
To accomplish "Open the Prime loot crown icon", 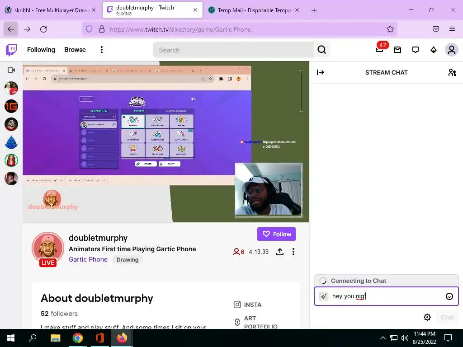I will 397,50.
